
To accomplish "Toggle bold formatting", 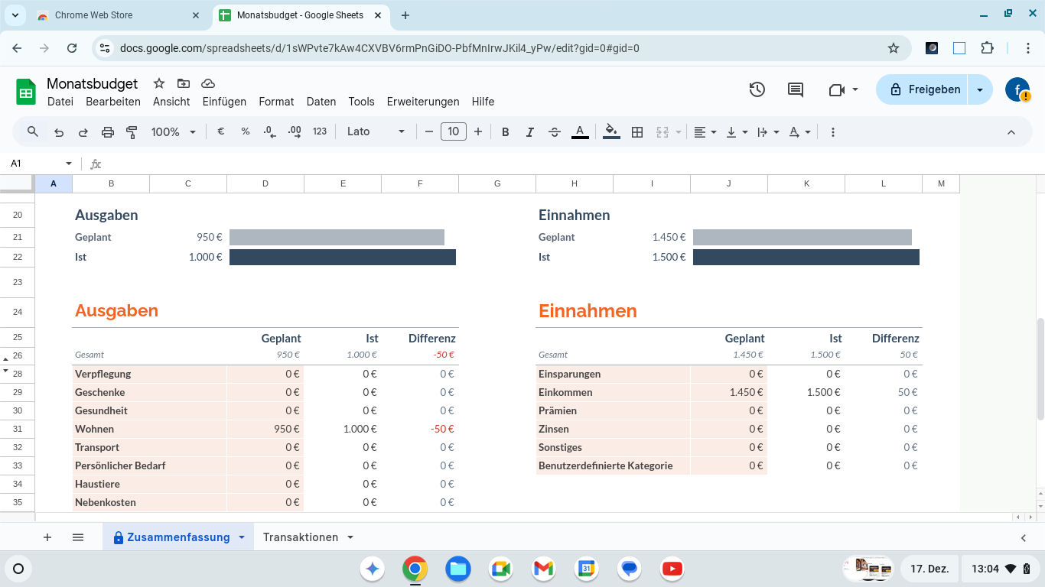I will click(505, 131).
